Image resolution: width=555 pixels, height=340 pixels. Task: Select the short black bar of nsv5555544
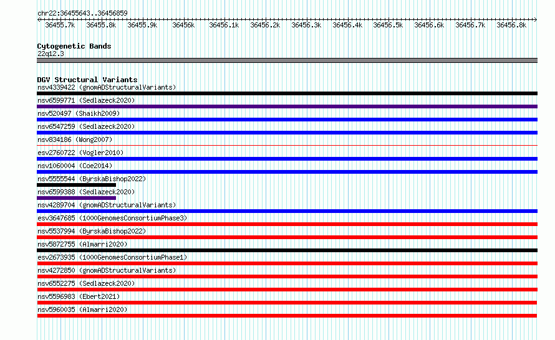(77, 185)
